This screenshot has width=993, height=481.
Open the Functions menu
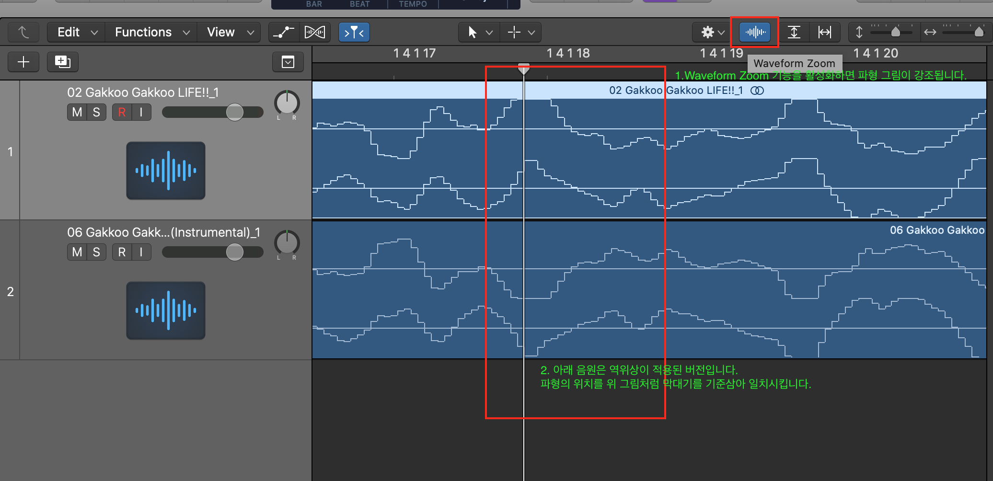pos(151,32)
